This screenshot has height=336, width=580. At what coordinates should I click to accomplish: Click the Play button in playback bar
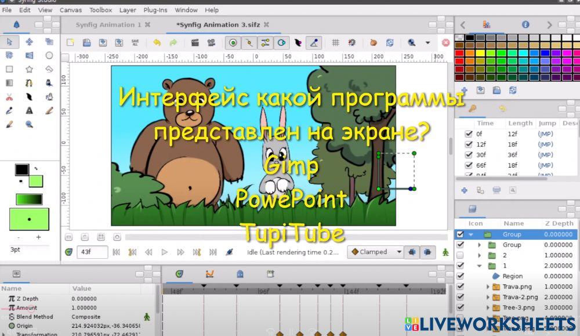(164, 252)
